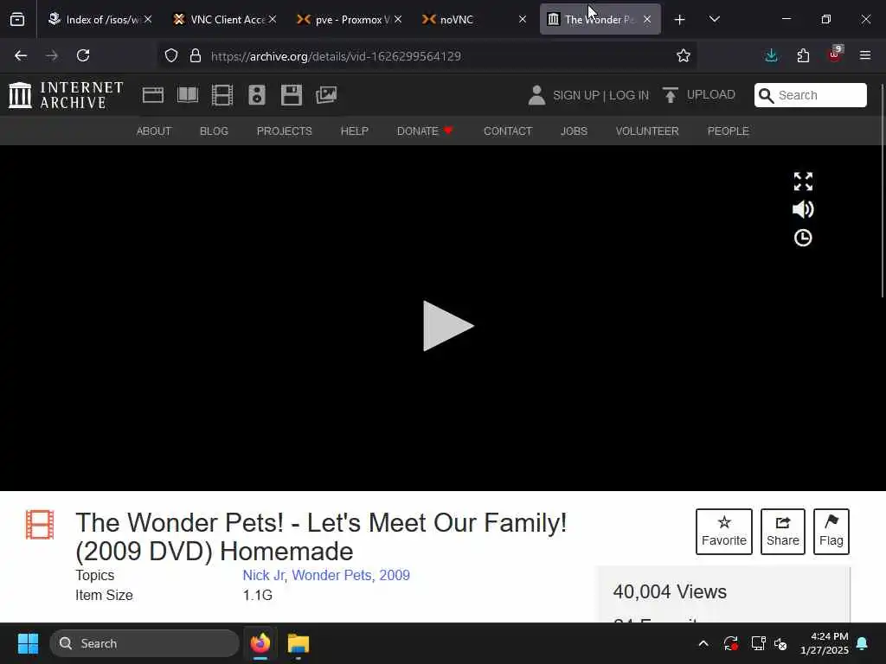Click the Flag button
Viewport: 886px width, 664px height.
click(x=831, y=532)
